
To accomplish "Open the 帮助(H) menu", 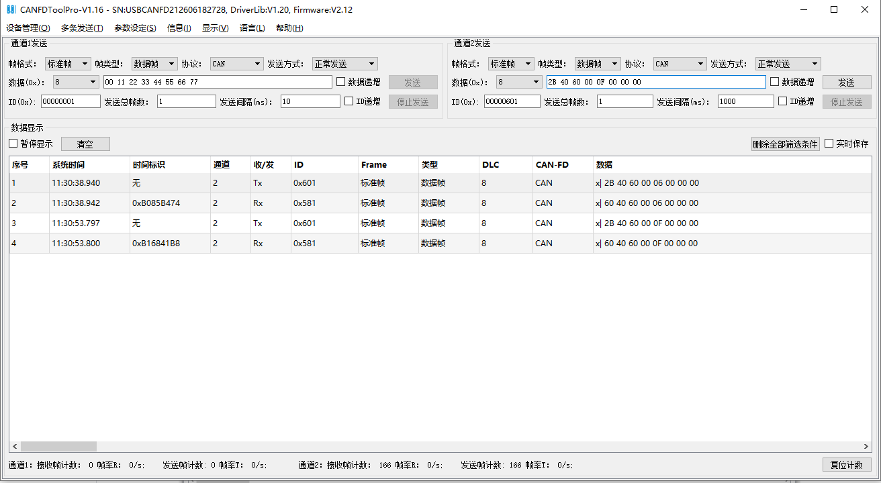I will tap(289, 28).
